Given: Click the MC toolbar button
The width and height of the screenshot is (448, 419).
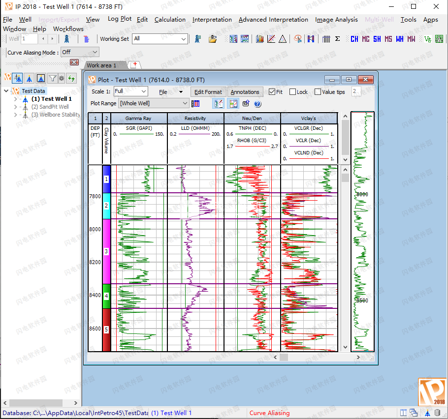Looking at the screenshot, I should point(366,39).
